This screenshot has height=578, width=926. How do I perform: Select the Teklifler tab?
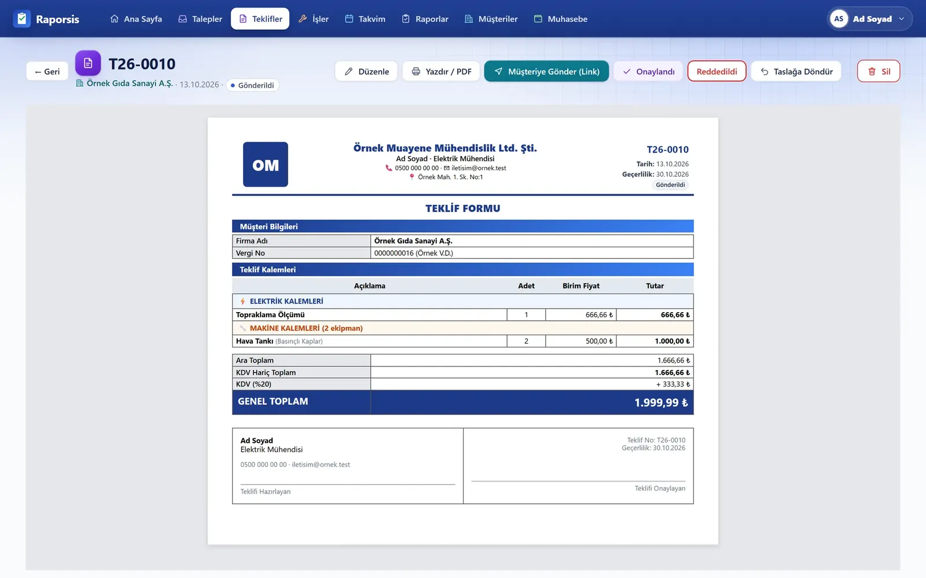click(x=260, y=18)
